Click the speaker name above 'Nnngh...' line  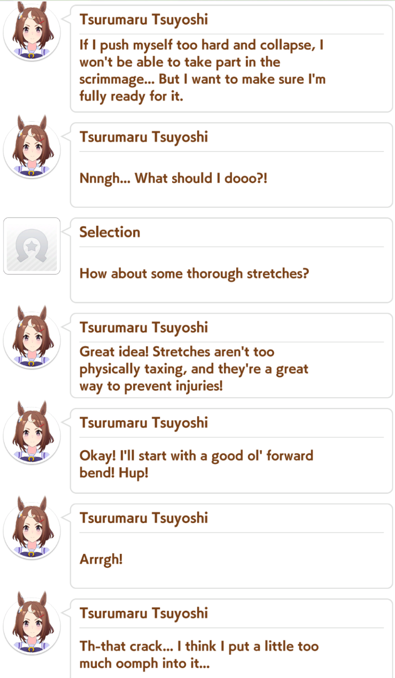click(x=143, y=137)
